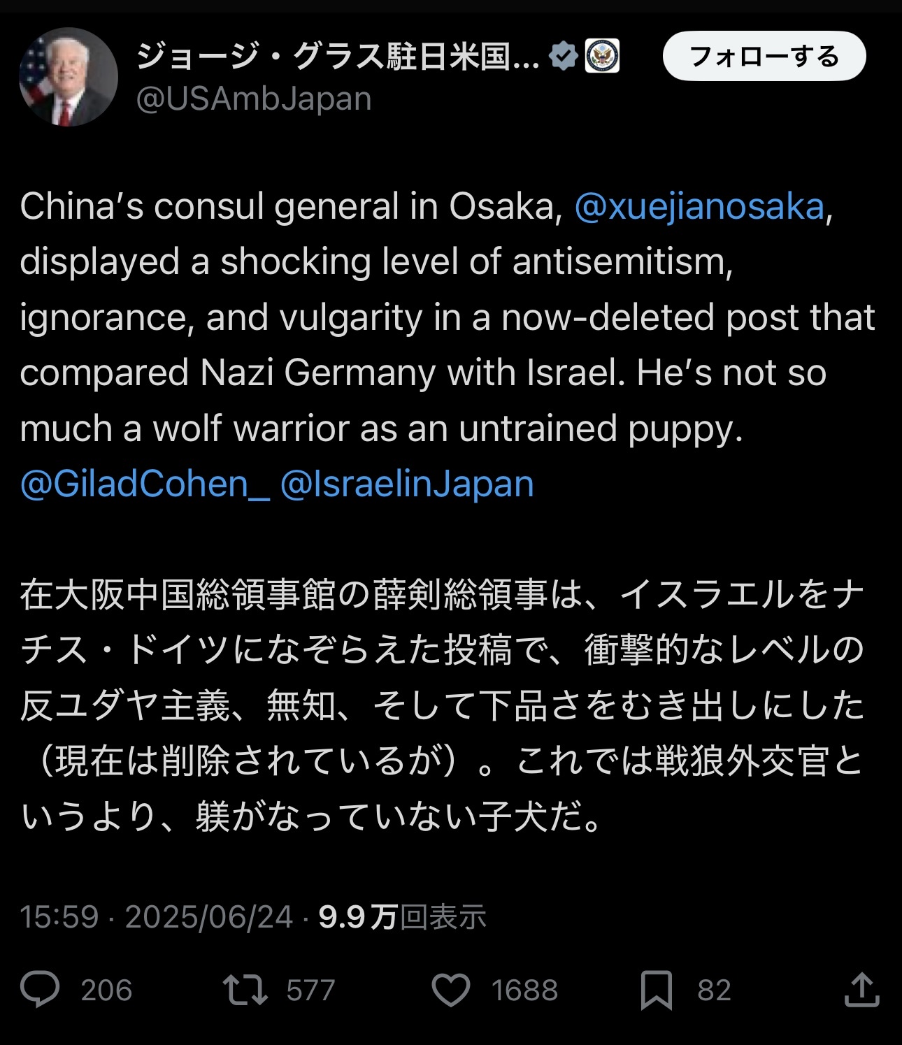Click the 82 bookmarks count

(714, 990)
